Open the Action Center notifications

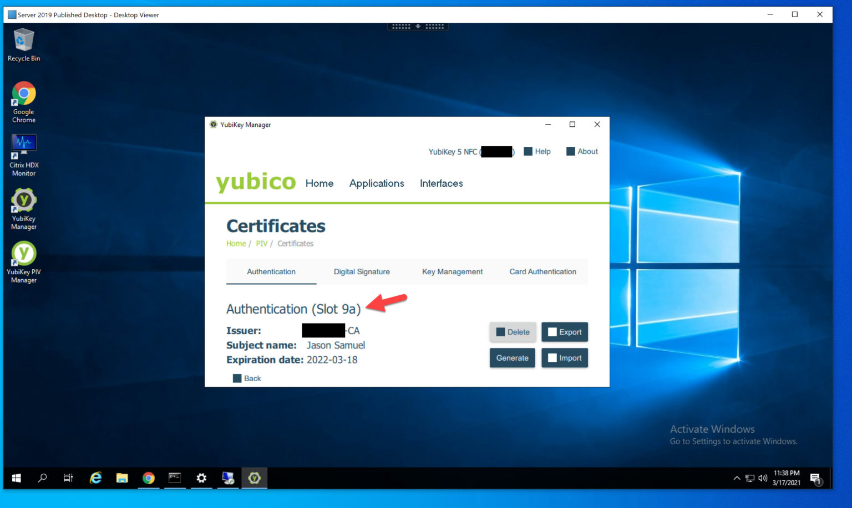815,478
